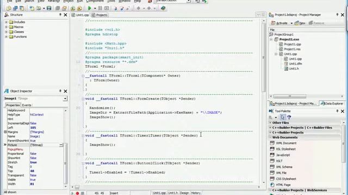Click the WML Document item icon
This screenshot has height=195, width=348.
click(x=272, y=143)
